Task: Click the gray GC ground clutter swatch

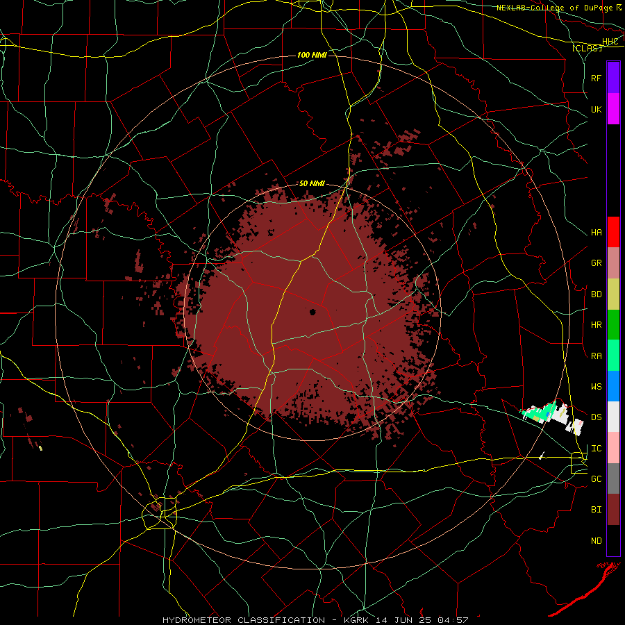Action: tap(613, 478)
